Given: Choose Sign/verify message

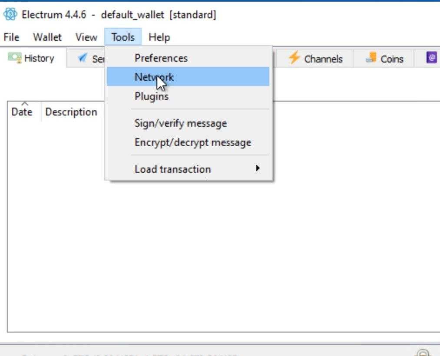Looking at the screenshot, I should (x=188, y=123).
